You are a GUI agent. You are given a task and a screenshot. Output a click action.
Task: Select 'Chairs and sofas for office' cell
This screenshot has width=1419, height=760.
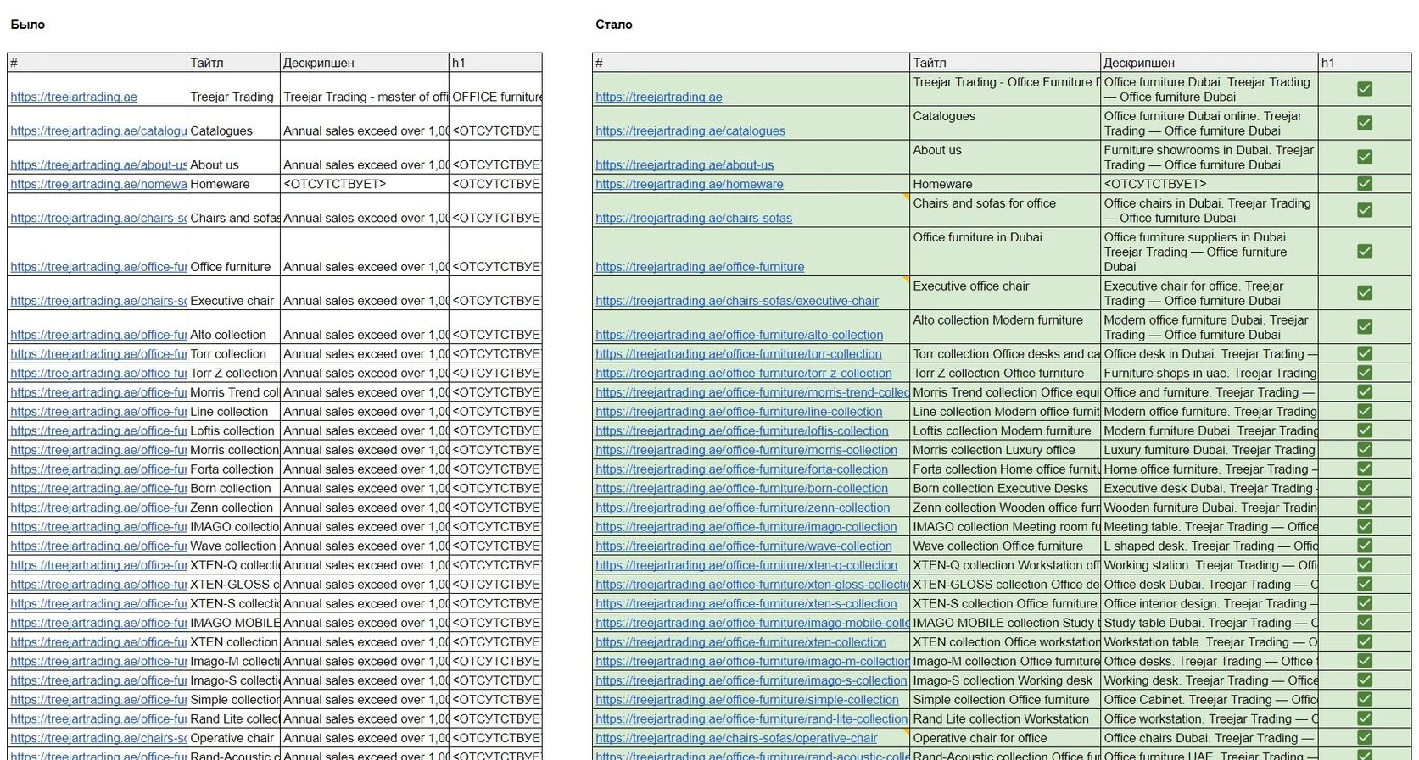[x=1005, y=210]
